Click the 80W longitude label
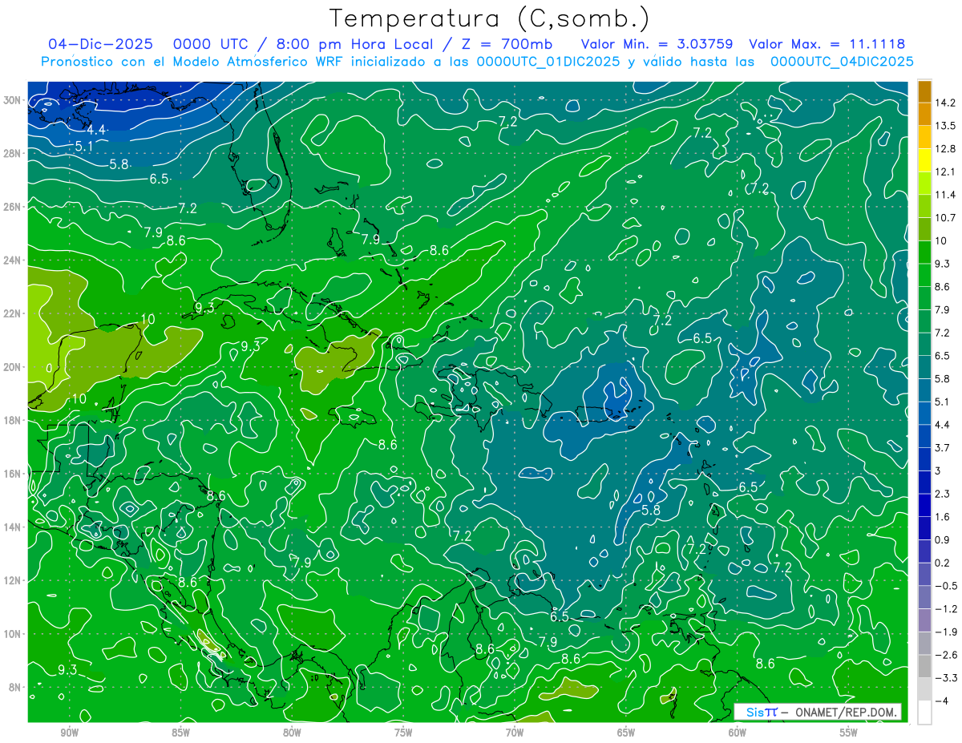Image resolution: width=962 pixels, height=743 pixels. [x=292, y=733]
